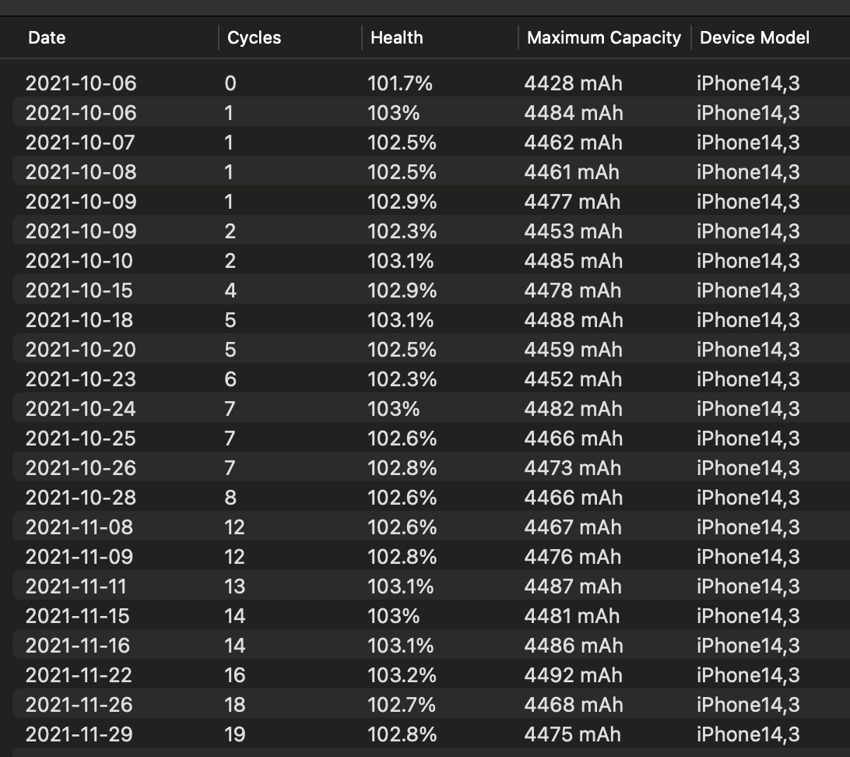This screenshot has width=850, height=757.
Task: Click date cell 2021-10-26
Action: click(81, 467)
